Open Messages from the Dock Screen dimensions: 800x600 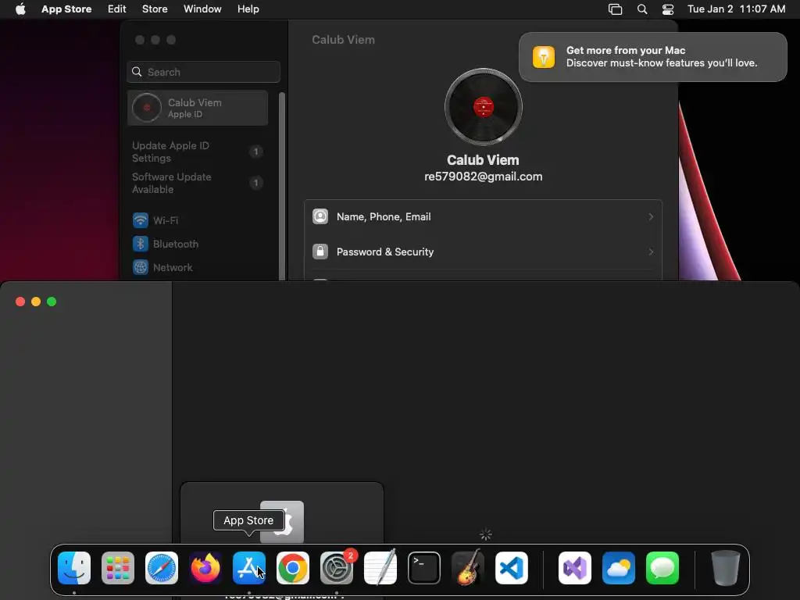[662, 568]
